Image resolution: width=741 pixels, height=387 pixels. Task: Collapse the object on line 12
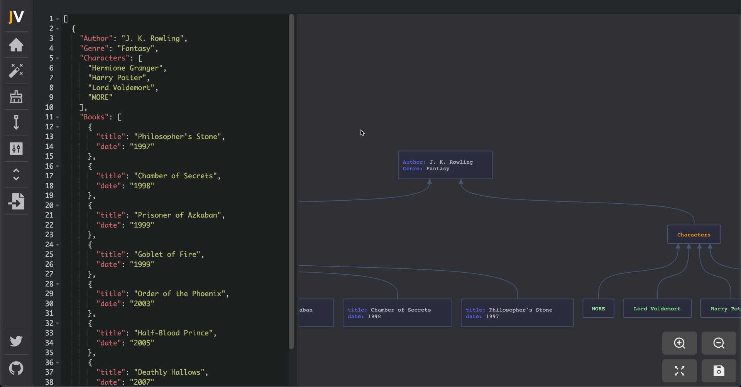pos(58,127)
